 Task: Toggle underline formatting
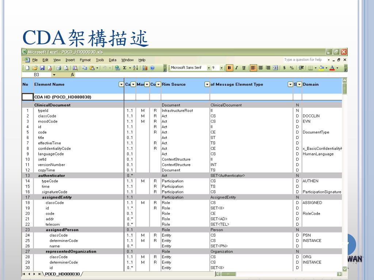(244, 68)
